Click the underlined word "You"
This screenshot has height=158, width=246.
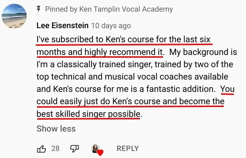[x=227, y=89]
